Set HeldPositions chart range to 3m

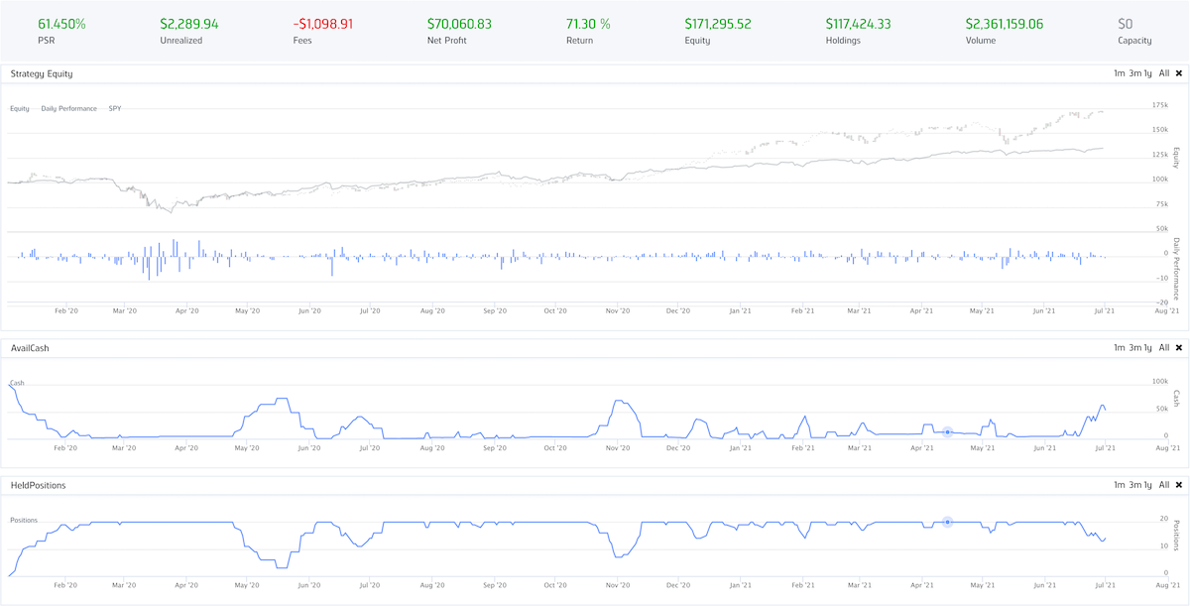point(1134,485)
